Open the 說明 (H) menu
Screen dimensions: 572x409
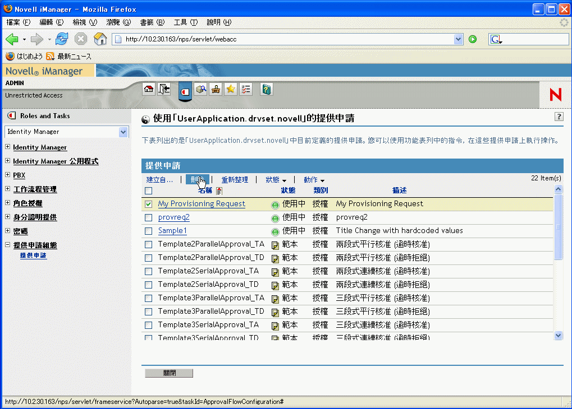(x=219, y=22)
